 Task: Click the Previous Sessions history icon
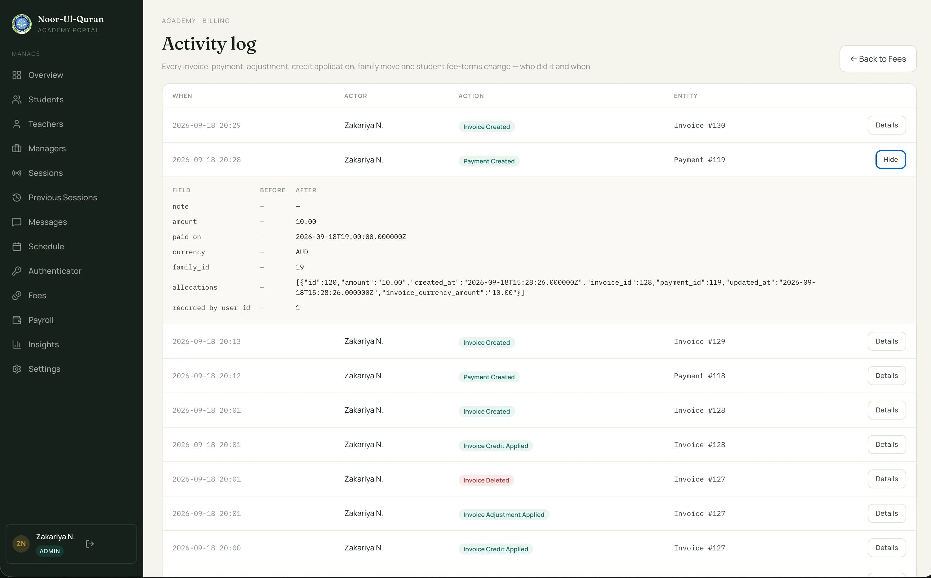[16, 197]
